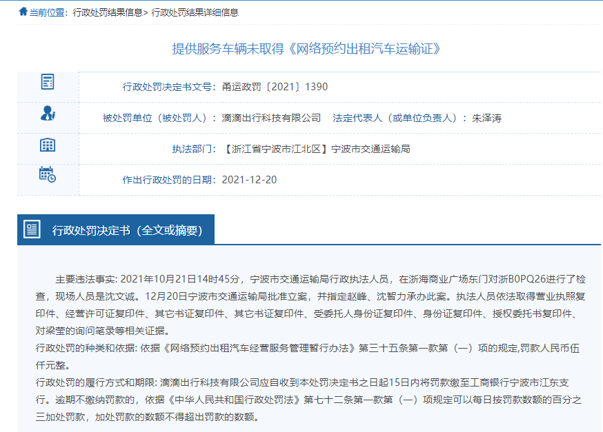Select the name 朱泽涛
The width and height of the screenshot is (603, 432).
tap(486, 119)
